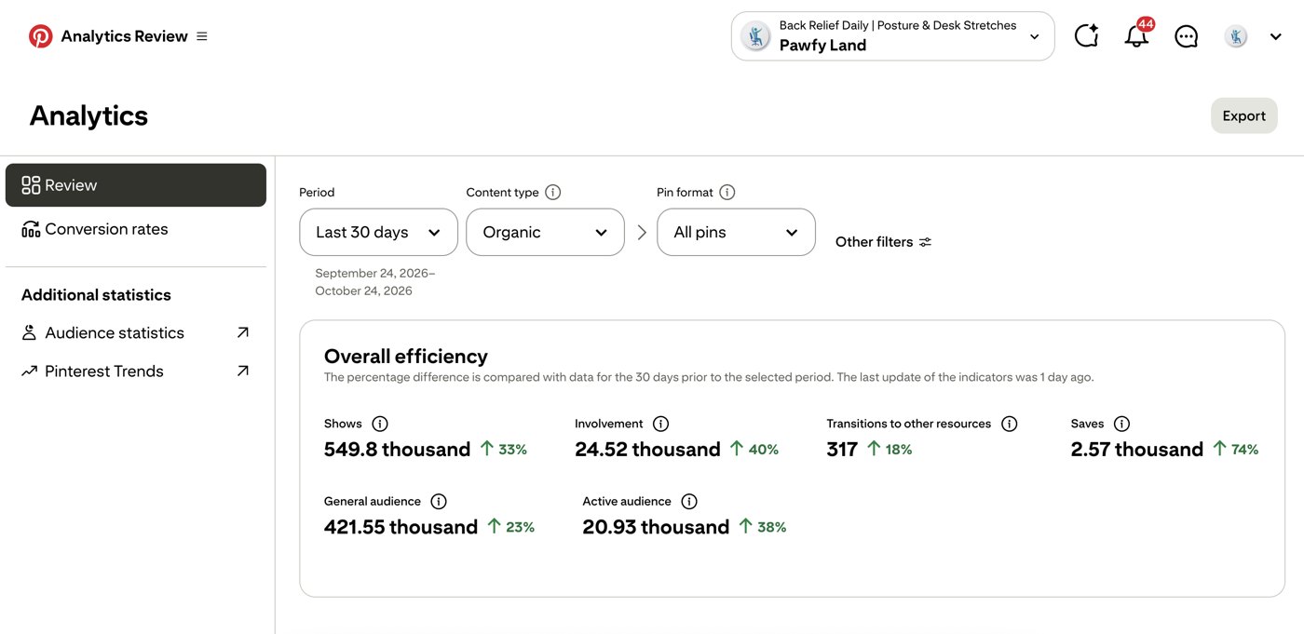Click the 40% increase next to Involvement

tap(754, 449)
